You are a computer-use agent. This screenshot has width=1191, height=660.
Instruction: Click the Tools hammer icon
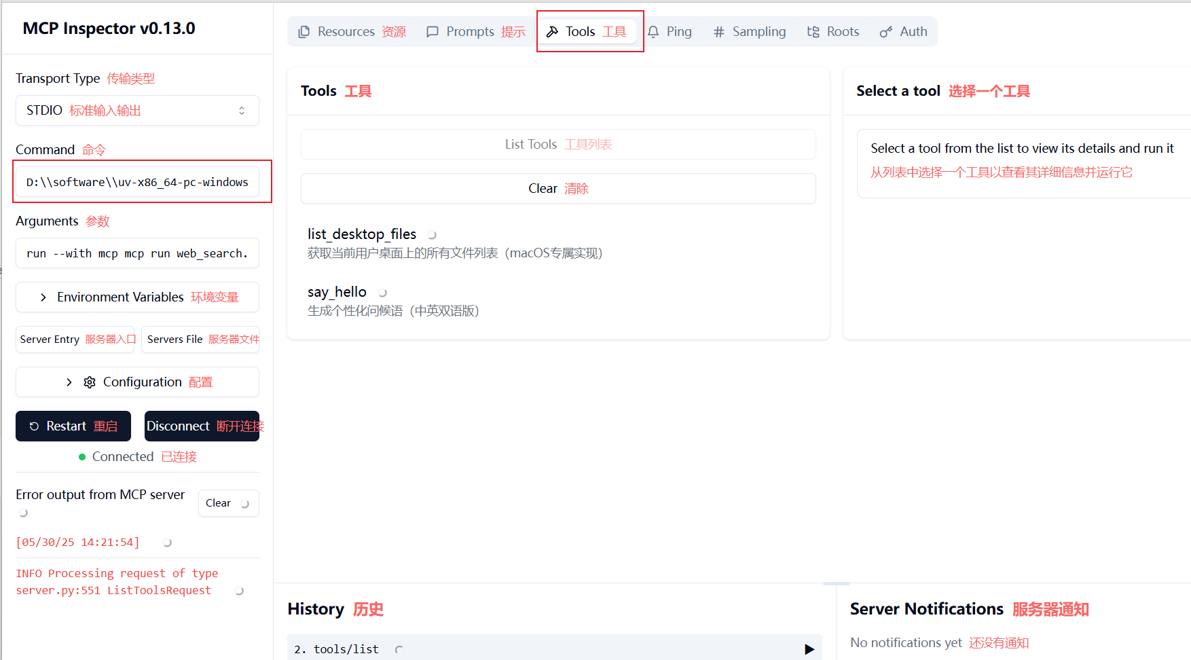pyautogui.click(x=553, y=32)
